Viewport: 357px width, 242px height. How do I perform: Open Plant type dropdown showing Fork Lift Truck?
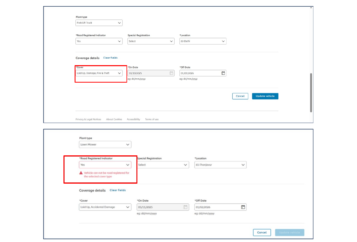click(x=99, y=23)
